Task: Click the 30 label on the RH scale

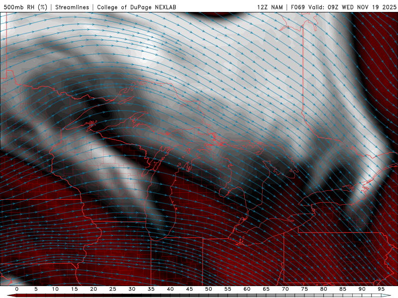Action: (x=132, y=289)
